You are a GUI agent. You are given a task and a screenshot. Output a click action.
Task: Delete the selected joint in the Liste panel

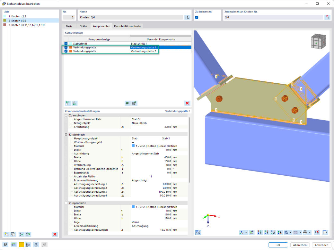(x=55, y=234)
